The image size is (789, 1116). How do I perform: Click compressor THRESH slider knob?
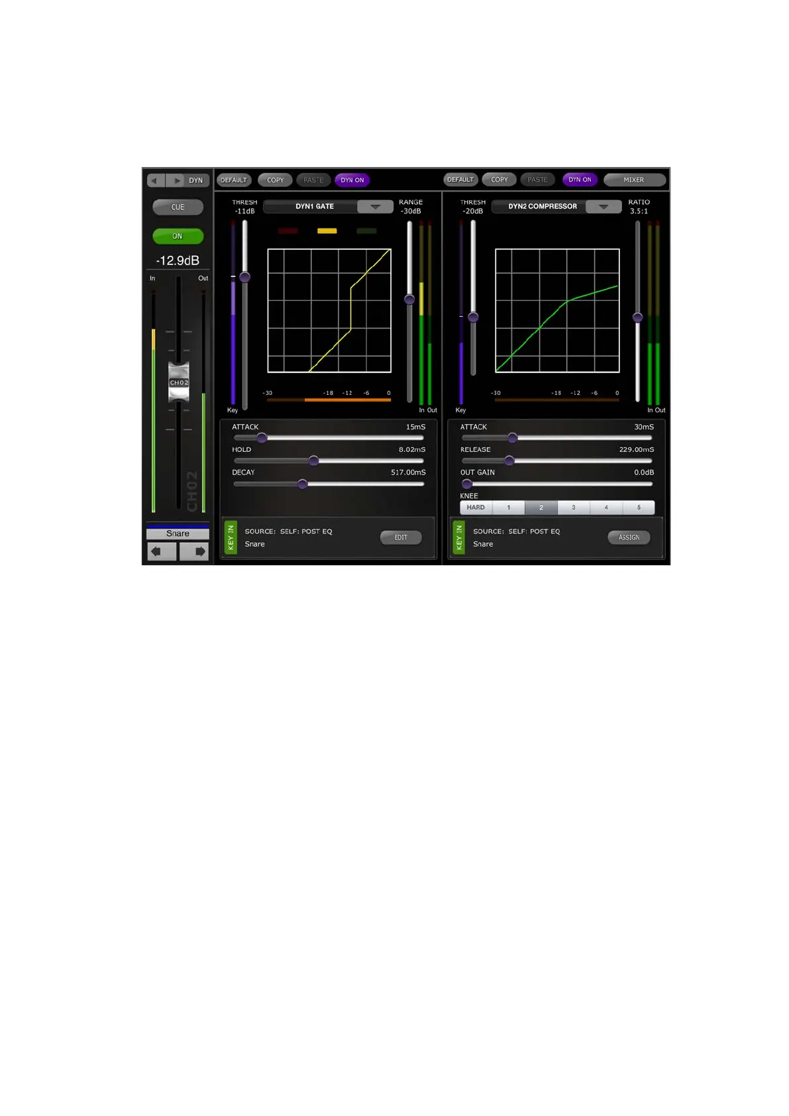pos(473,317)
